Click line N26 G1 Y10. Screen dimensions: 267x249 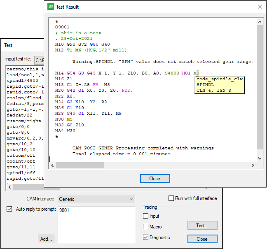click(x=71, y=108)
